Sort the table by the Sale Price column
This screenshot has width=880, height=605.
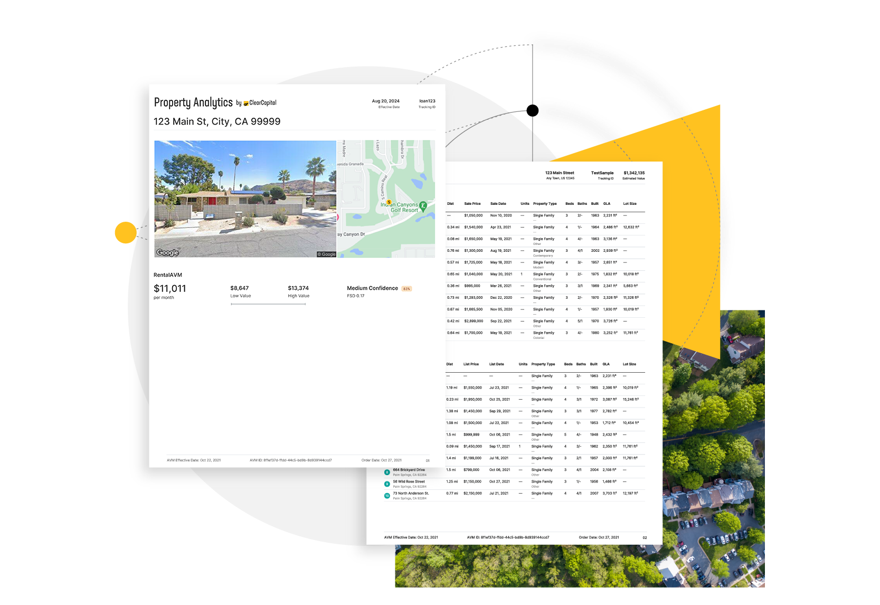(472, 203)
